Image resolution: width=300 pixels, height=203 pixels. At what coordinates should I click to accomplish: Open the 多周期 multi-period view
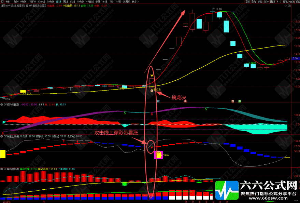[x=126, y=1]
